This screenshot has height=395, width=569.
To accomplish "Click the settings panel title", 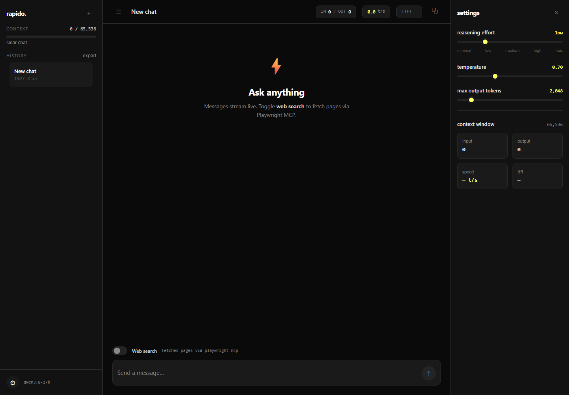I will click(x=468, y=13).
